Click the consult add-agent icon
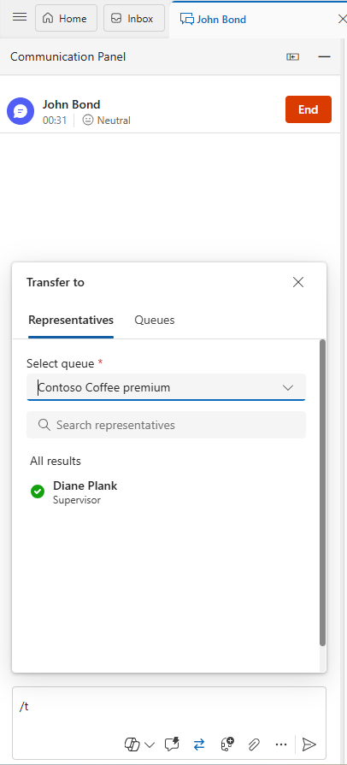Image resolution: width=347 pixels, height=765 pixels. tap(227, 744)
